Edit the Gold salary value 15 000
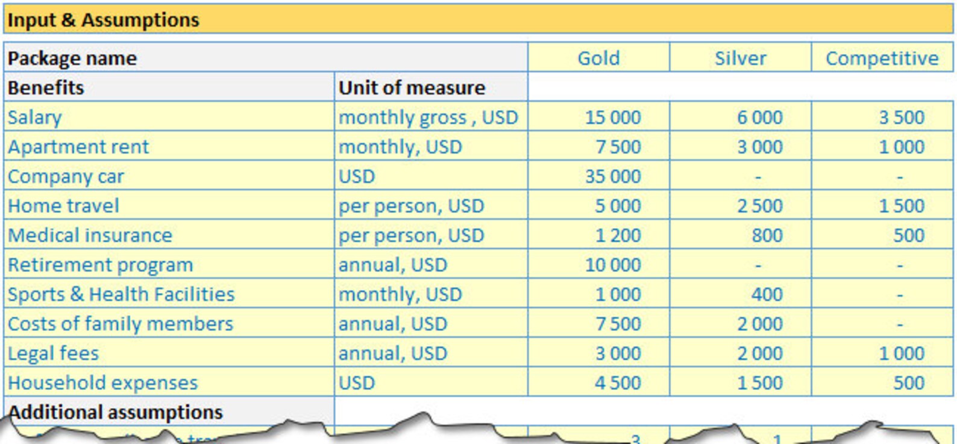This screenshot has height=444, width=957. [598, 117]
